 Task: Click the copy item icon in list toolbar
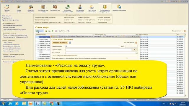tap(49, 31)
